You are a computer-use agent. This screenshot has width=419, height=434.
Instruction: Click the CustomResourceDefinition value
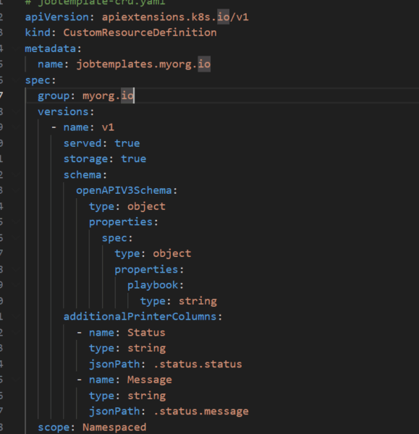140,33
